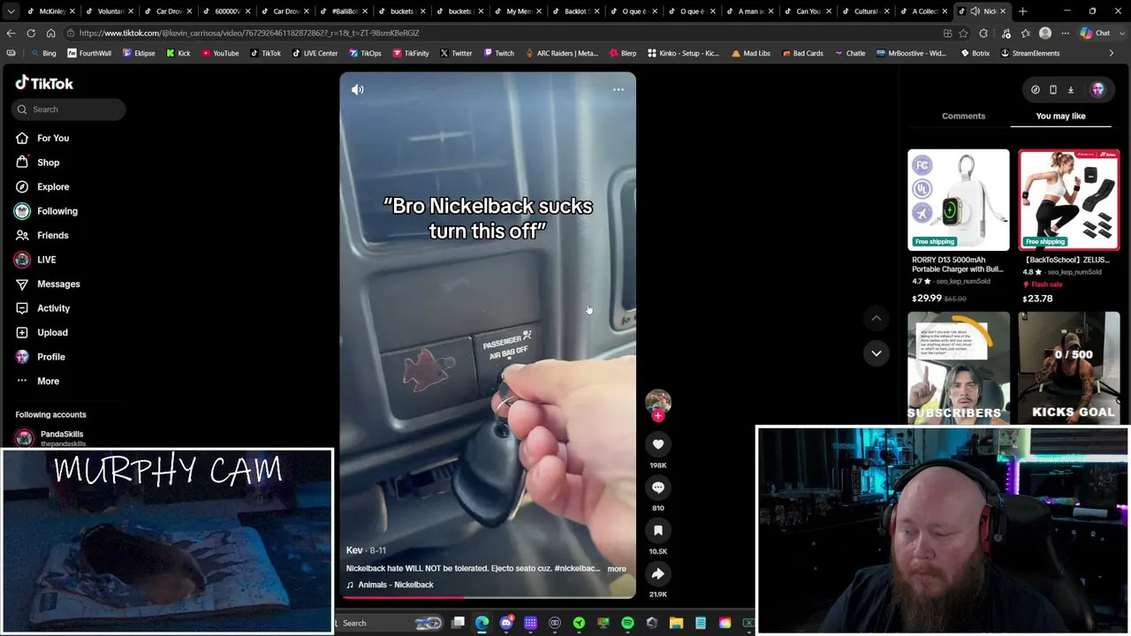Click the address bar URL

click(x=249, y=33)
